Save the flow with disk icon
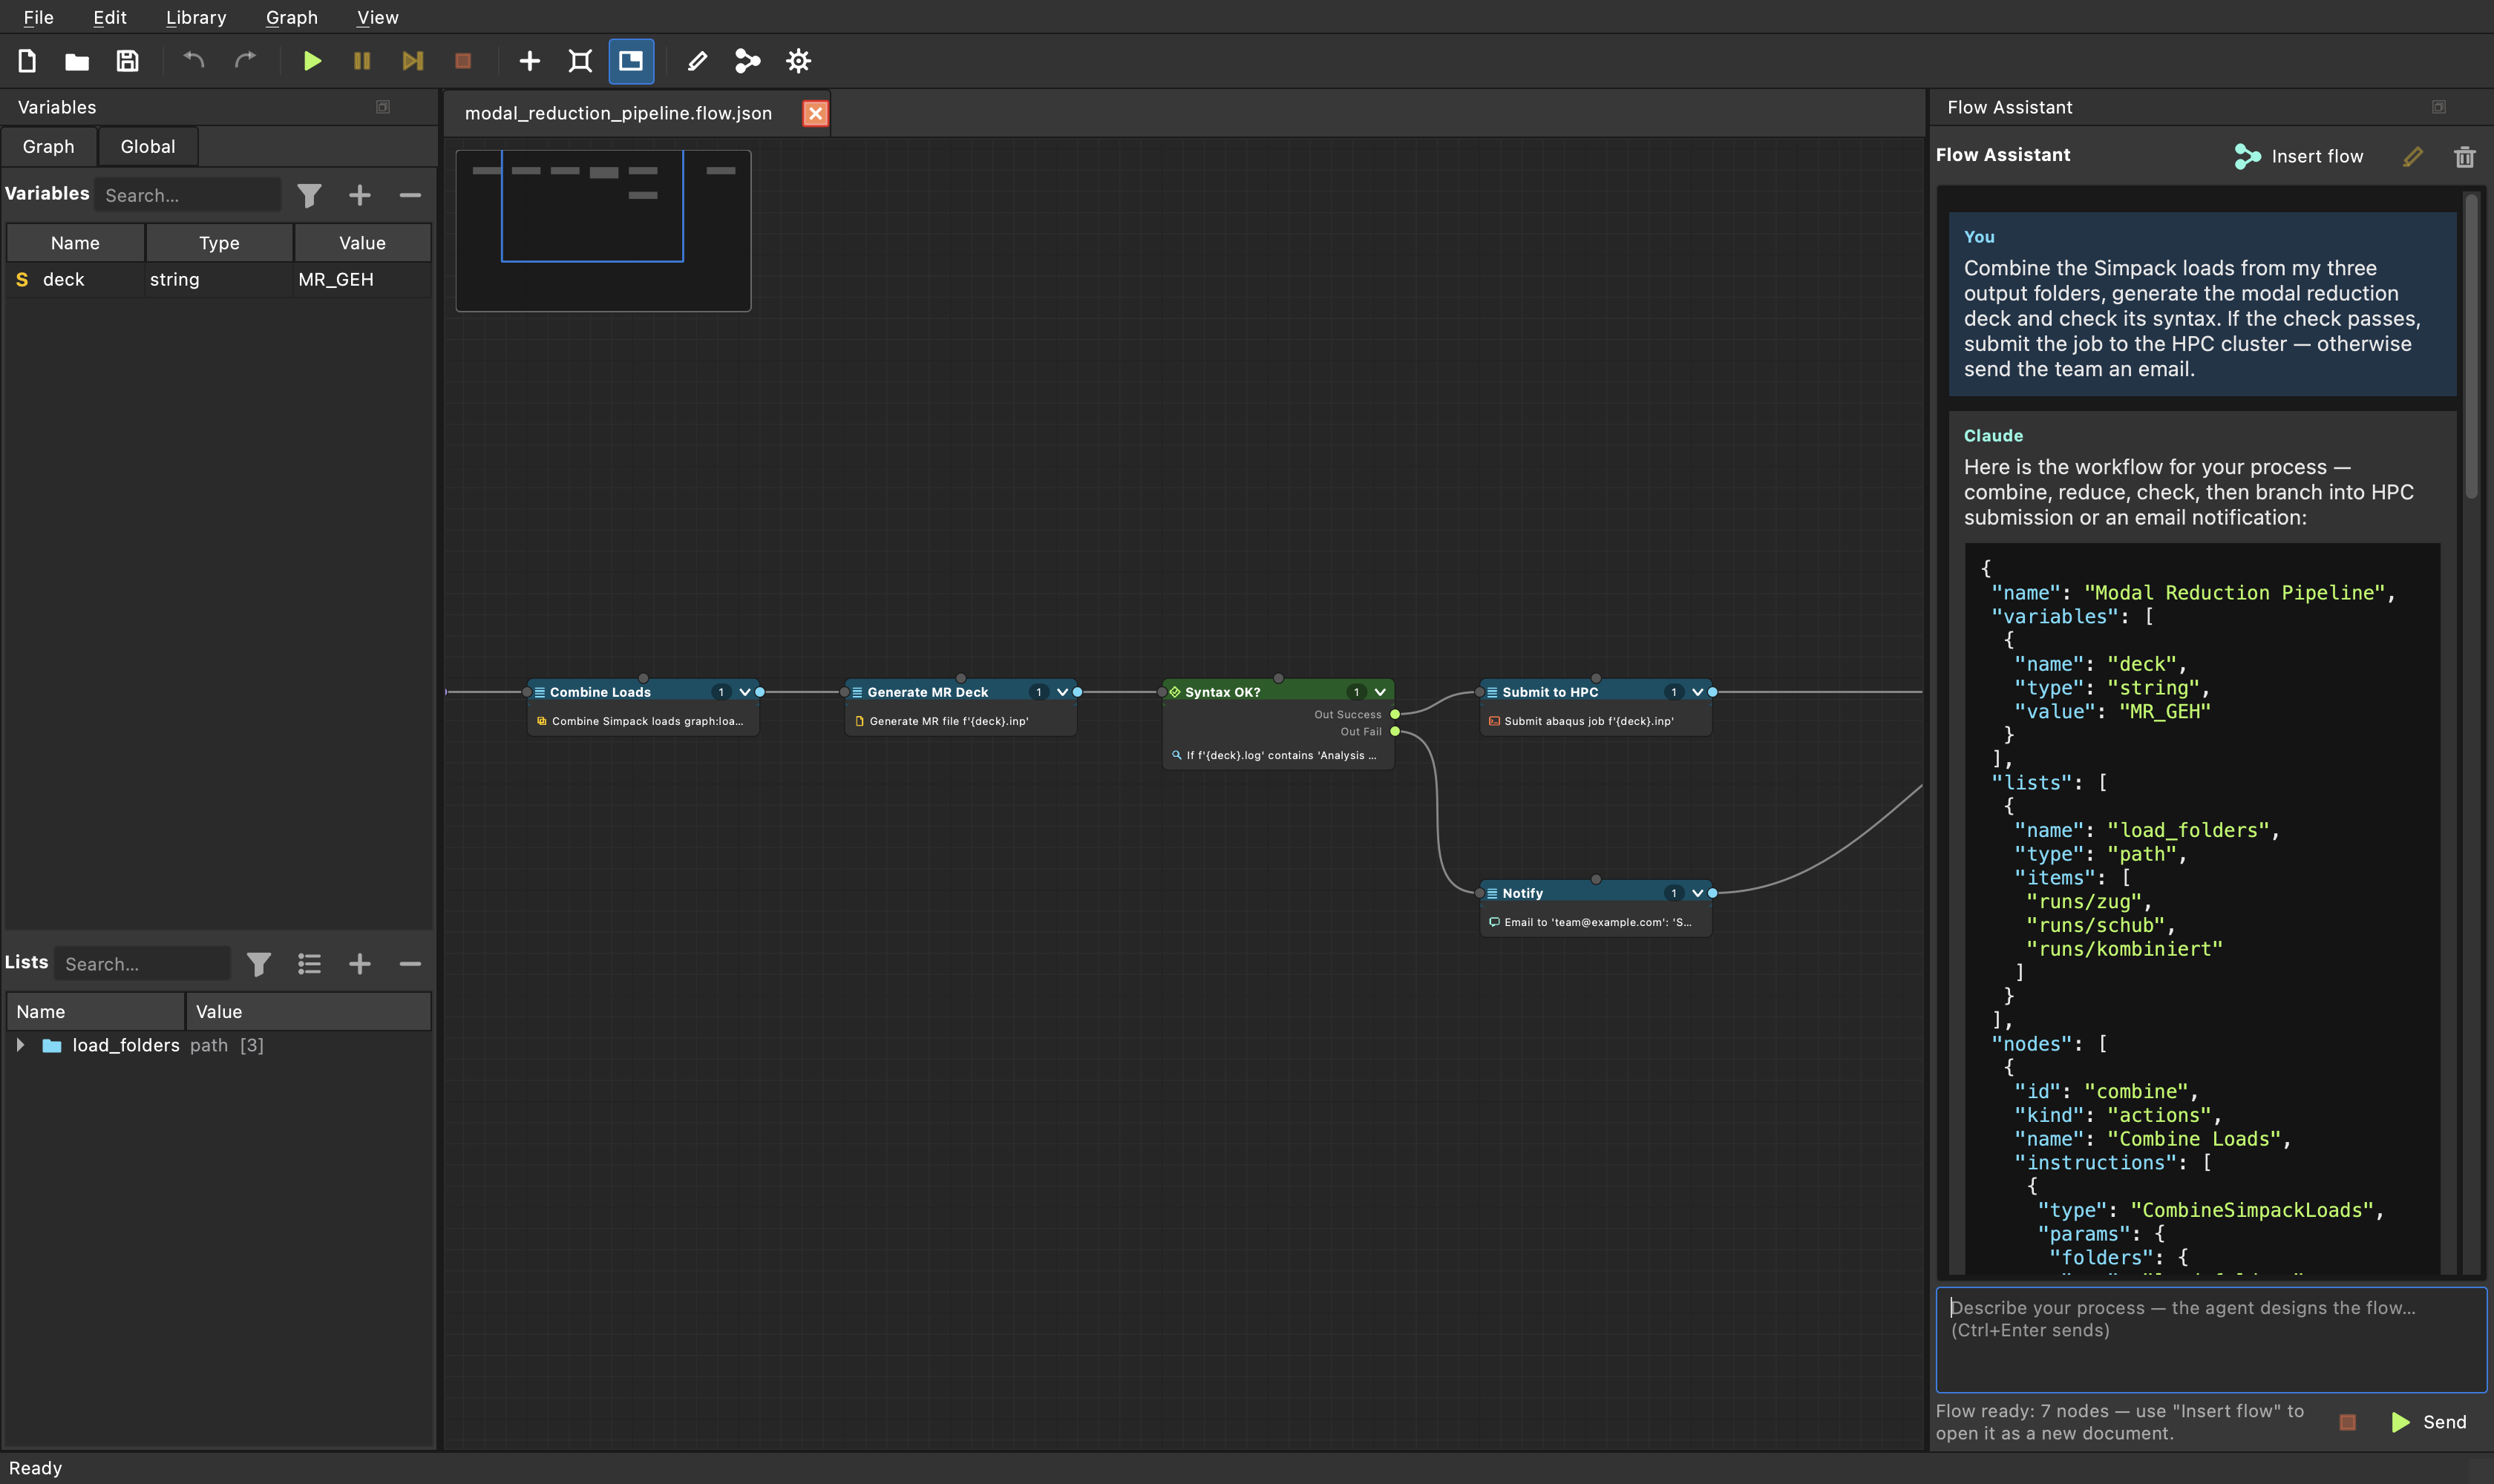 (x=127, y=61)
